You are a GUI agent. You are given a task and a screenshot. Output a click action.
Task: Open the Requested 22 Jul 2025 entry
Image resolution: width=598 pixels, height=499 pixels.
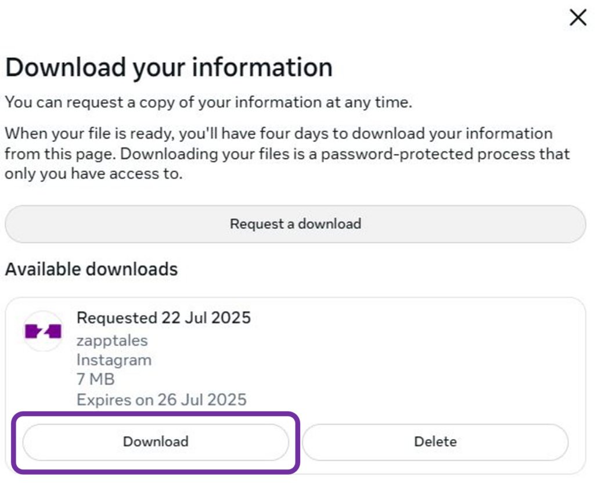pyautogui.click(x=164, y=318)
